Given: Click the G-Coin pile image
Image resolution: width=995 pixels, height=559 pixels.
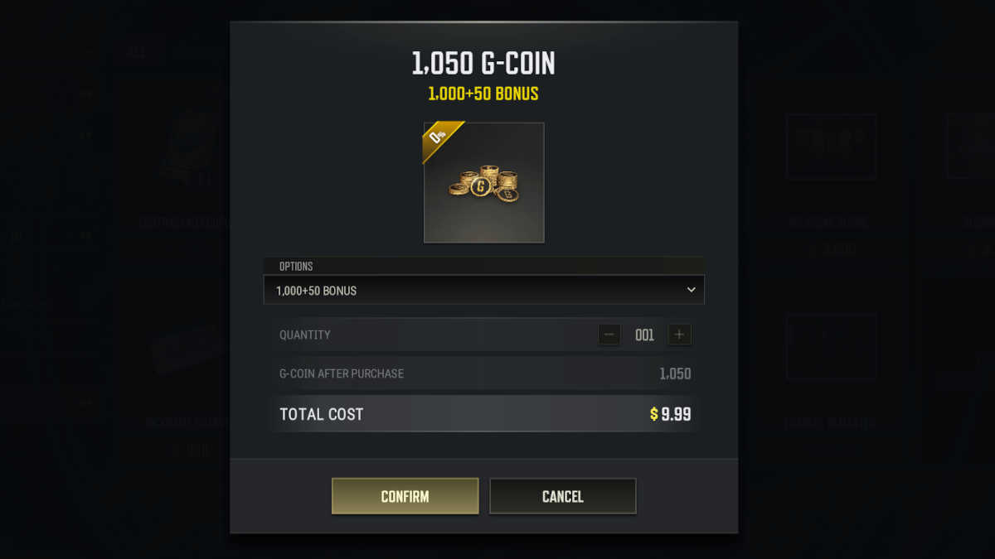Looking at the screenshot, I should (x=484, y=184).
